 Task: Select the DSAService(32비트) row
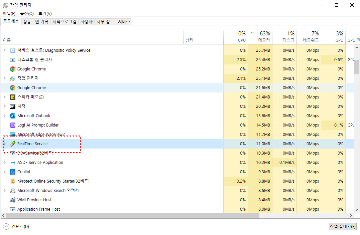tap(177, 153)
